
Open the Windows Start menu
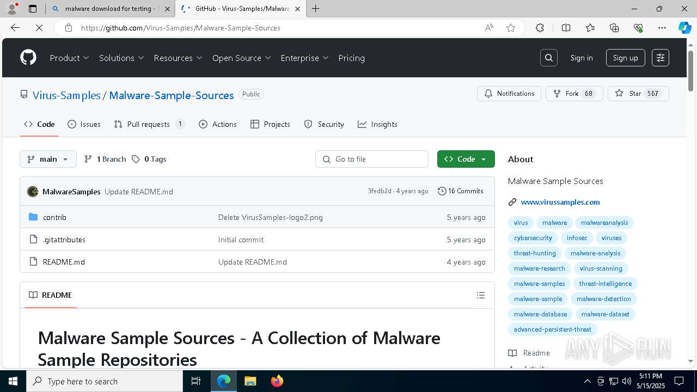13,381
